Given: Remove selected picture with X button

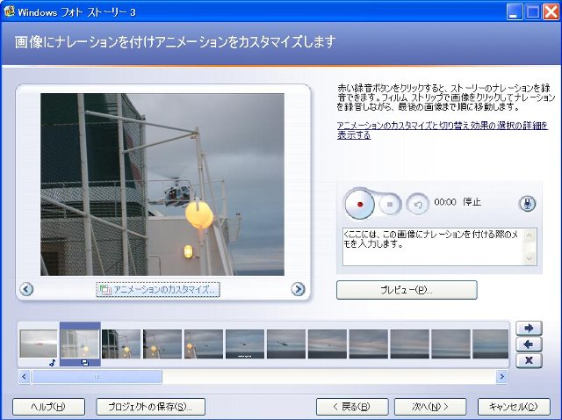Looking at the screenshot, I should tap(527, 360).
